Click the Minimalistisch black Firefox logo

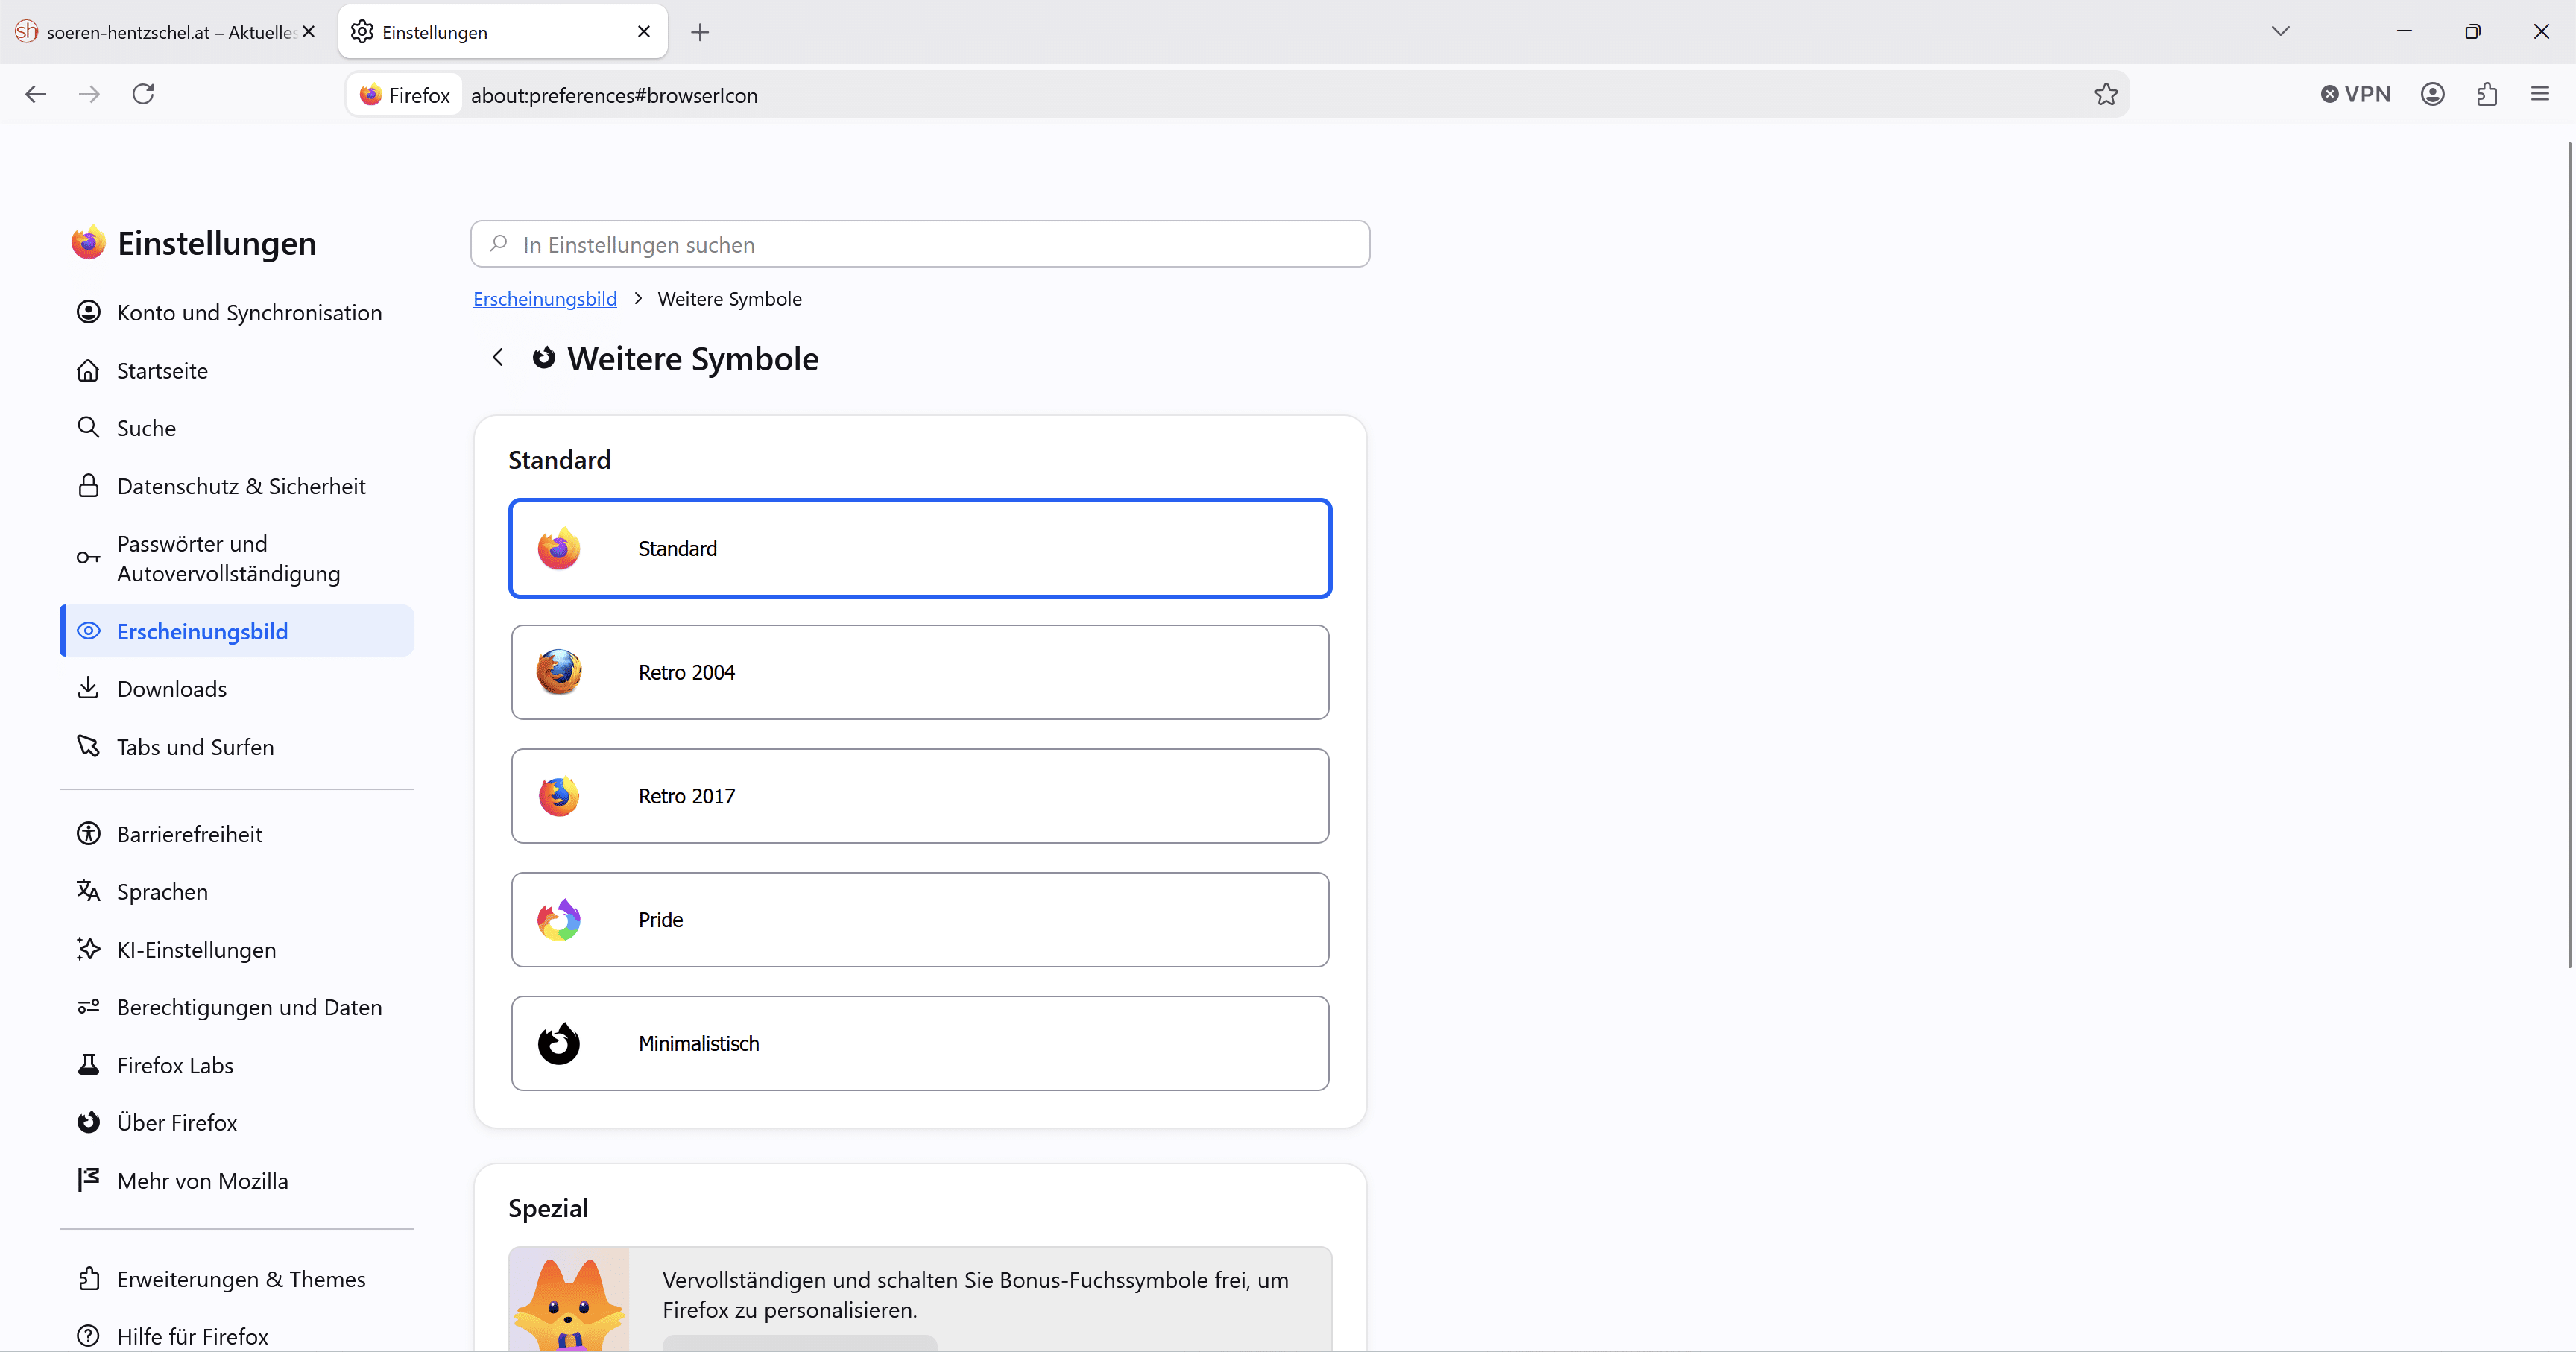tap(559, 1044)
